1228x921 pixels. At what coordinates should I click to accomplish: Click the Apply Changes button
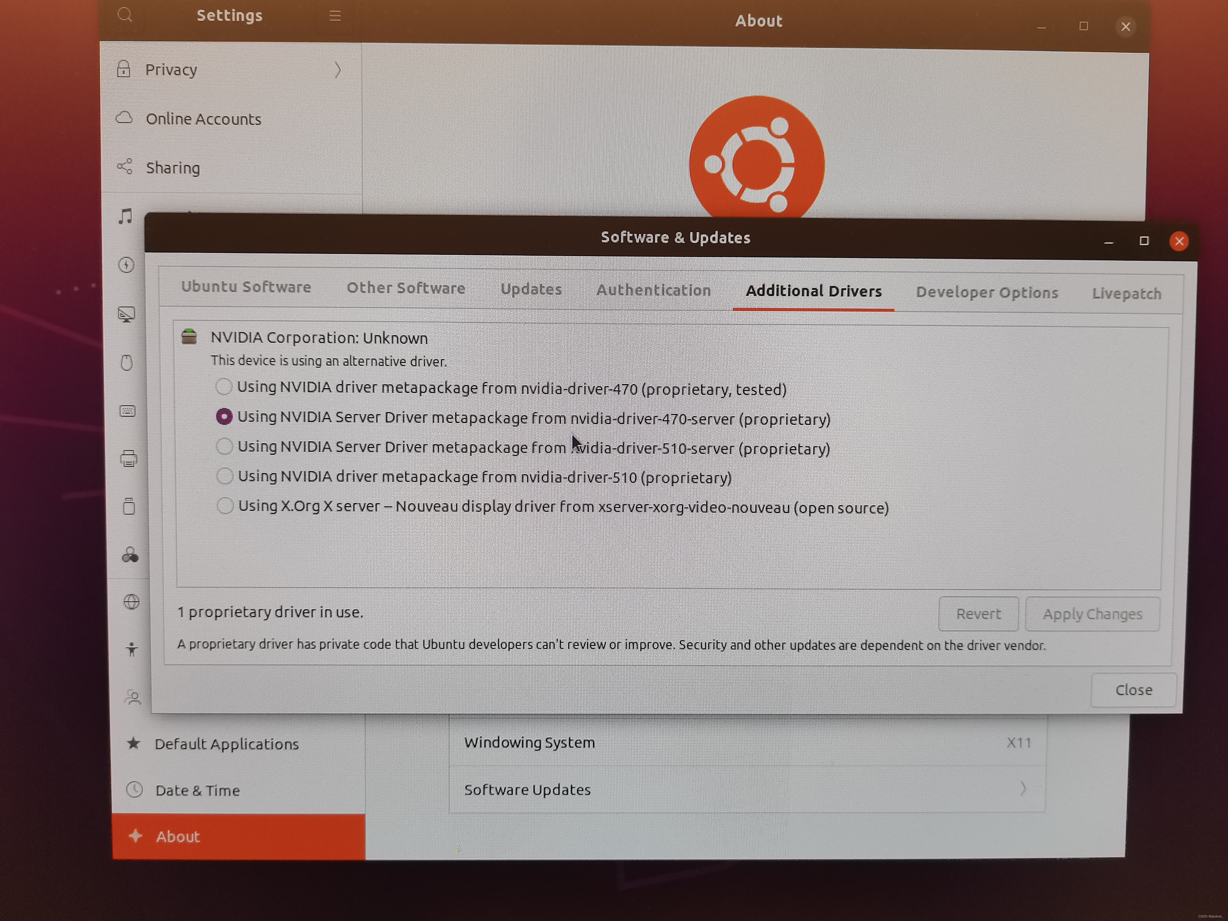coord(1092,614)
